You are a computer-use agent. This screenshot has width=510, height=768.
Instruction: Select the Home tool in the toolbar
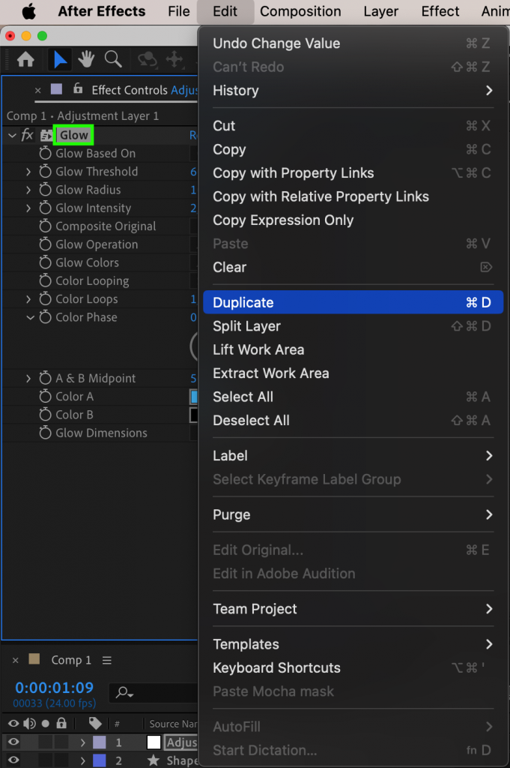tap(26, 59)
